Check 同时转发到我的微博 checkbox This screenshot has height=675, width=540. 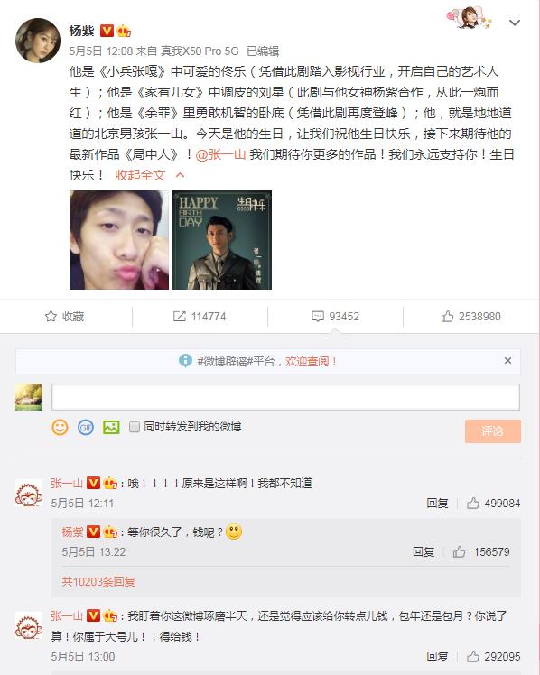tap(135, 427)
